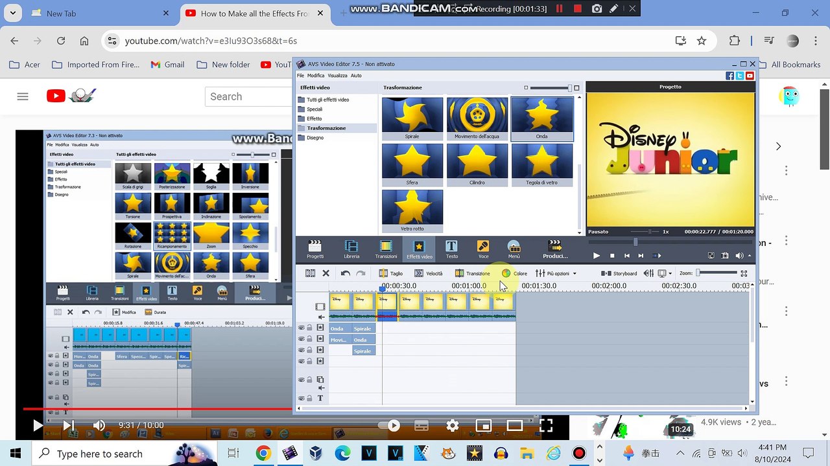Open the All Bookmarks folder
The width and height of the screenshot is (830, 466).
point(788,65)
